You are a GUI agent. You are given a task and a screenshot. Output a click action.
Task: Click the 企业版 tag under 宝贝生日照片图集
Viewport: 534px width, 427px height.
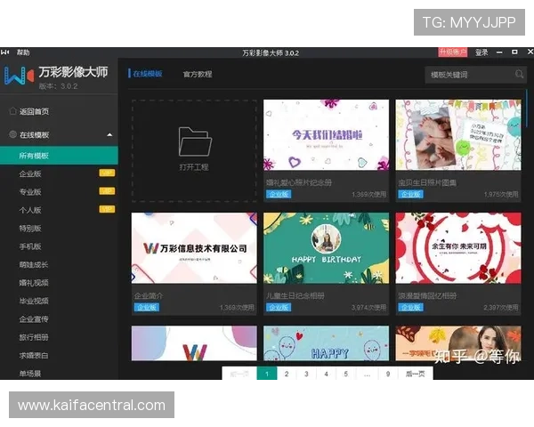410,194
